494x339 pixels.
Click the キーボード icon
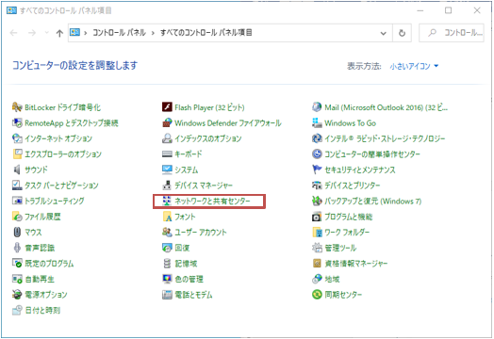click(x=167, y=153)
